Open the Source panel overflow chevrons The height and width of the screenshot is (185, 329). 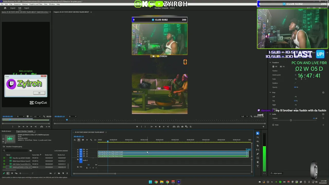click(50, 12)
